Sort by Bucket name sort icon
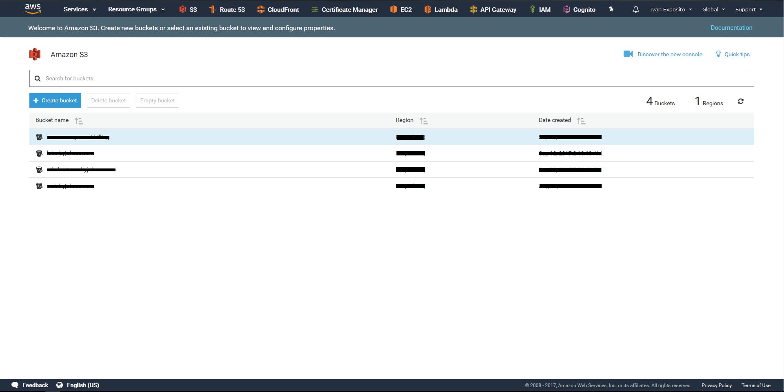Viewport: 784px width, 392px height. (79, 121)
